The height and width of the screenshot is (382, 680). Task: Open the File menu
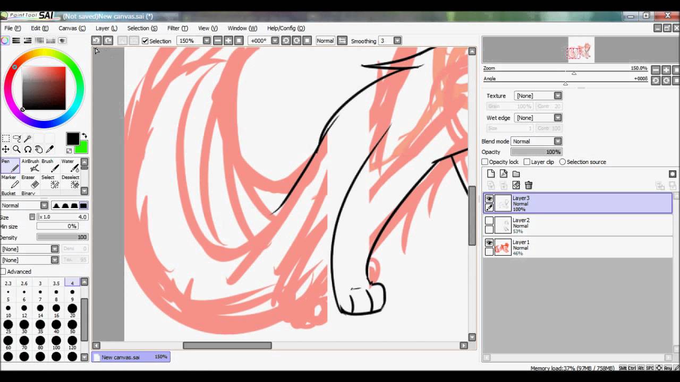tap(13, 28)
